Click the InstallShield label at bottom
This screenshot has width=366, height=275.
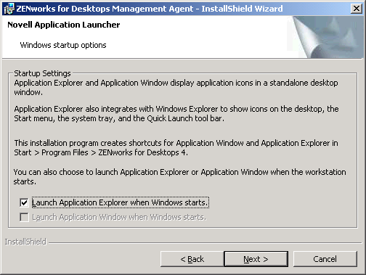[25, 242]
